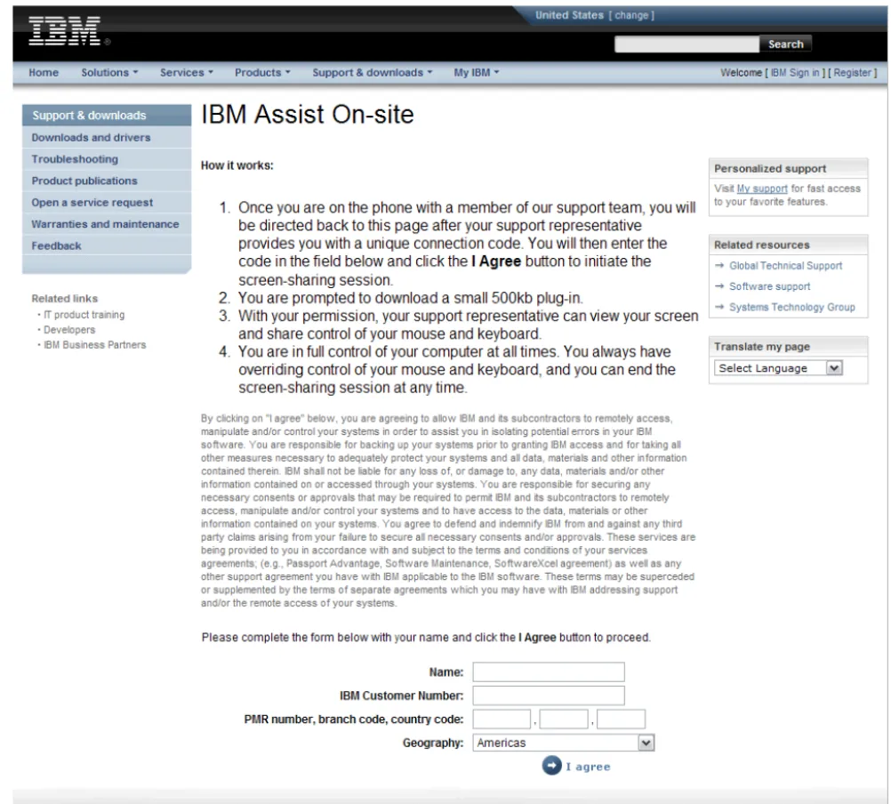
Task: Select Support & downloads sidebar header
Action: (107, 116)
